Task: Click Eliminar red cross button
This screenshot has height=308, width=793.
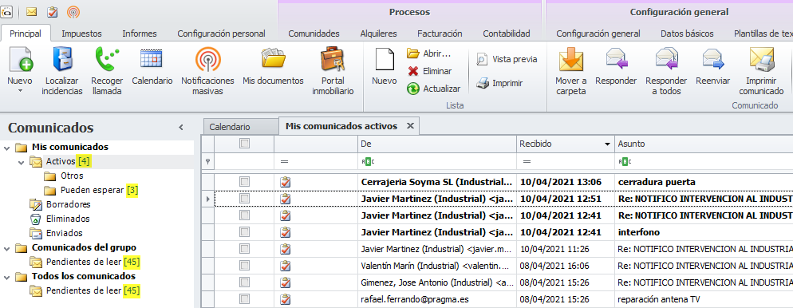Action: 430,71
